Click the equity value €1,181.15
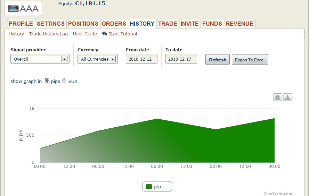 (x=90, y=3)
